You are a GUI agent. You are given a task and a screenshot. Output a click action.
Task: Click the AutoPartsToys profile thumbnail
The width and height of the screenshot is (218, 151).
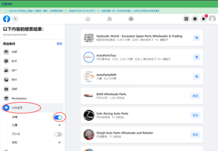[89, 57]
